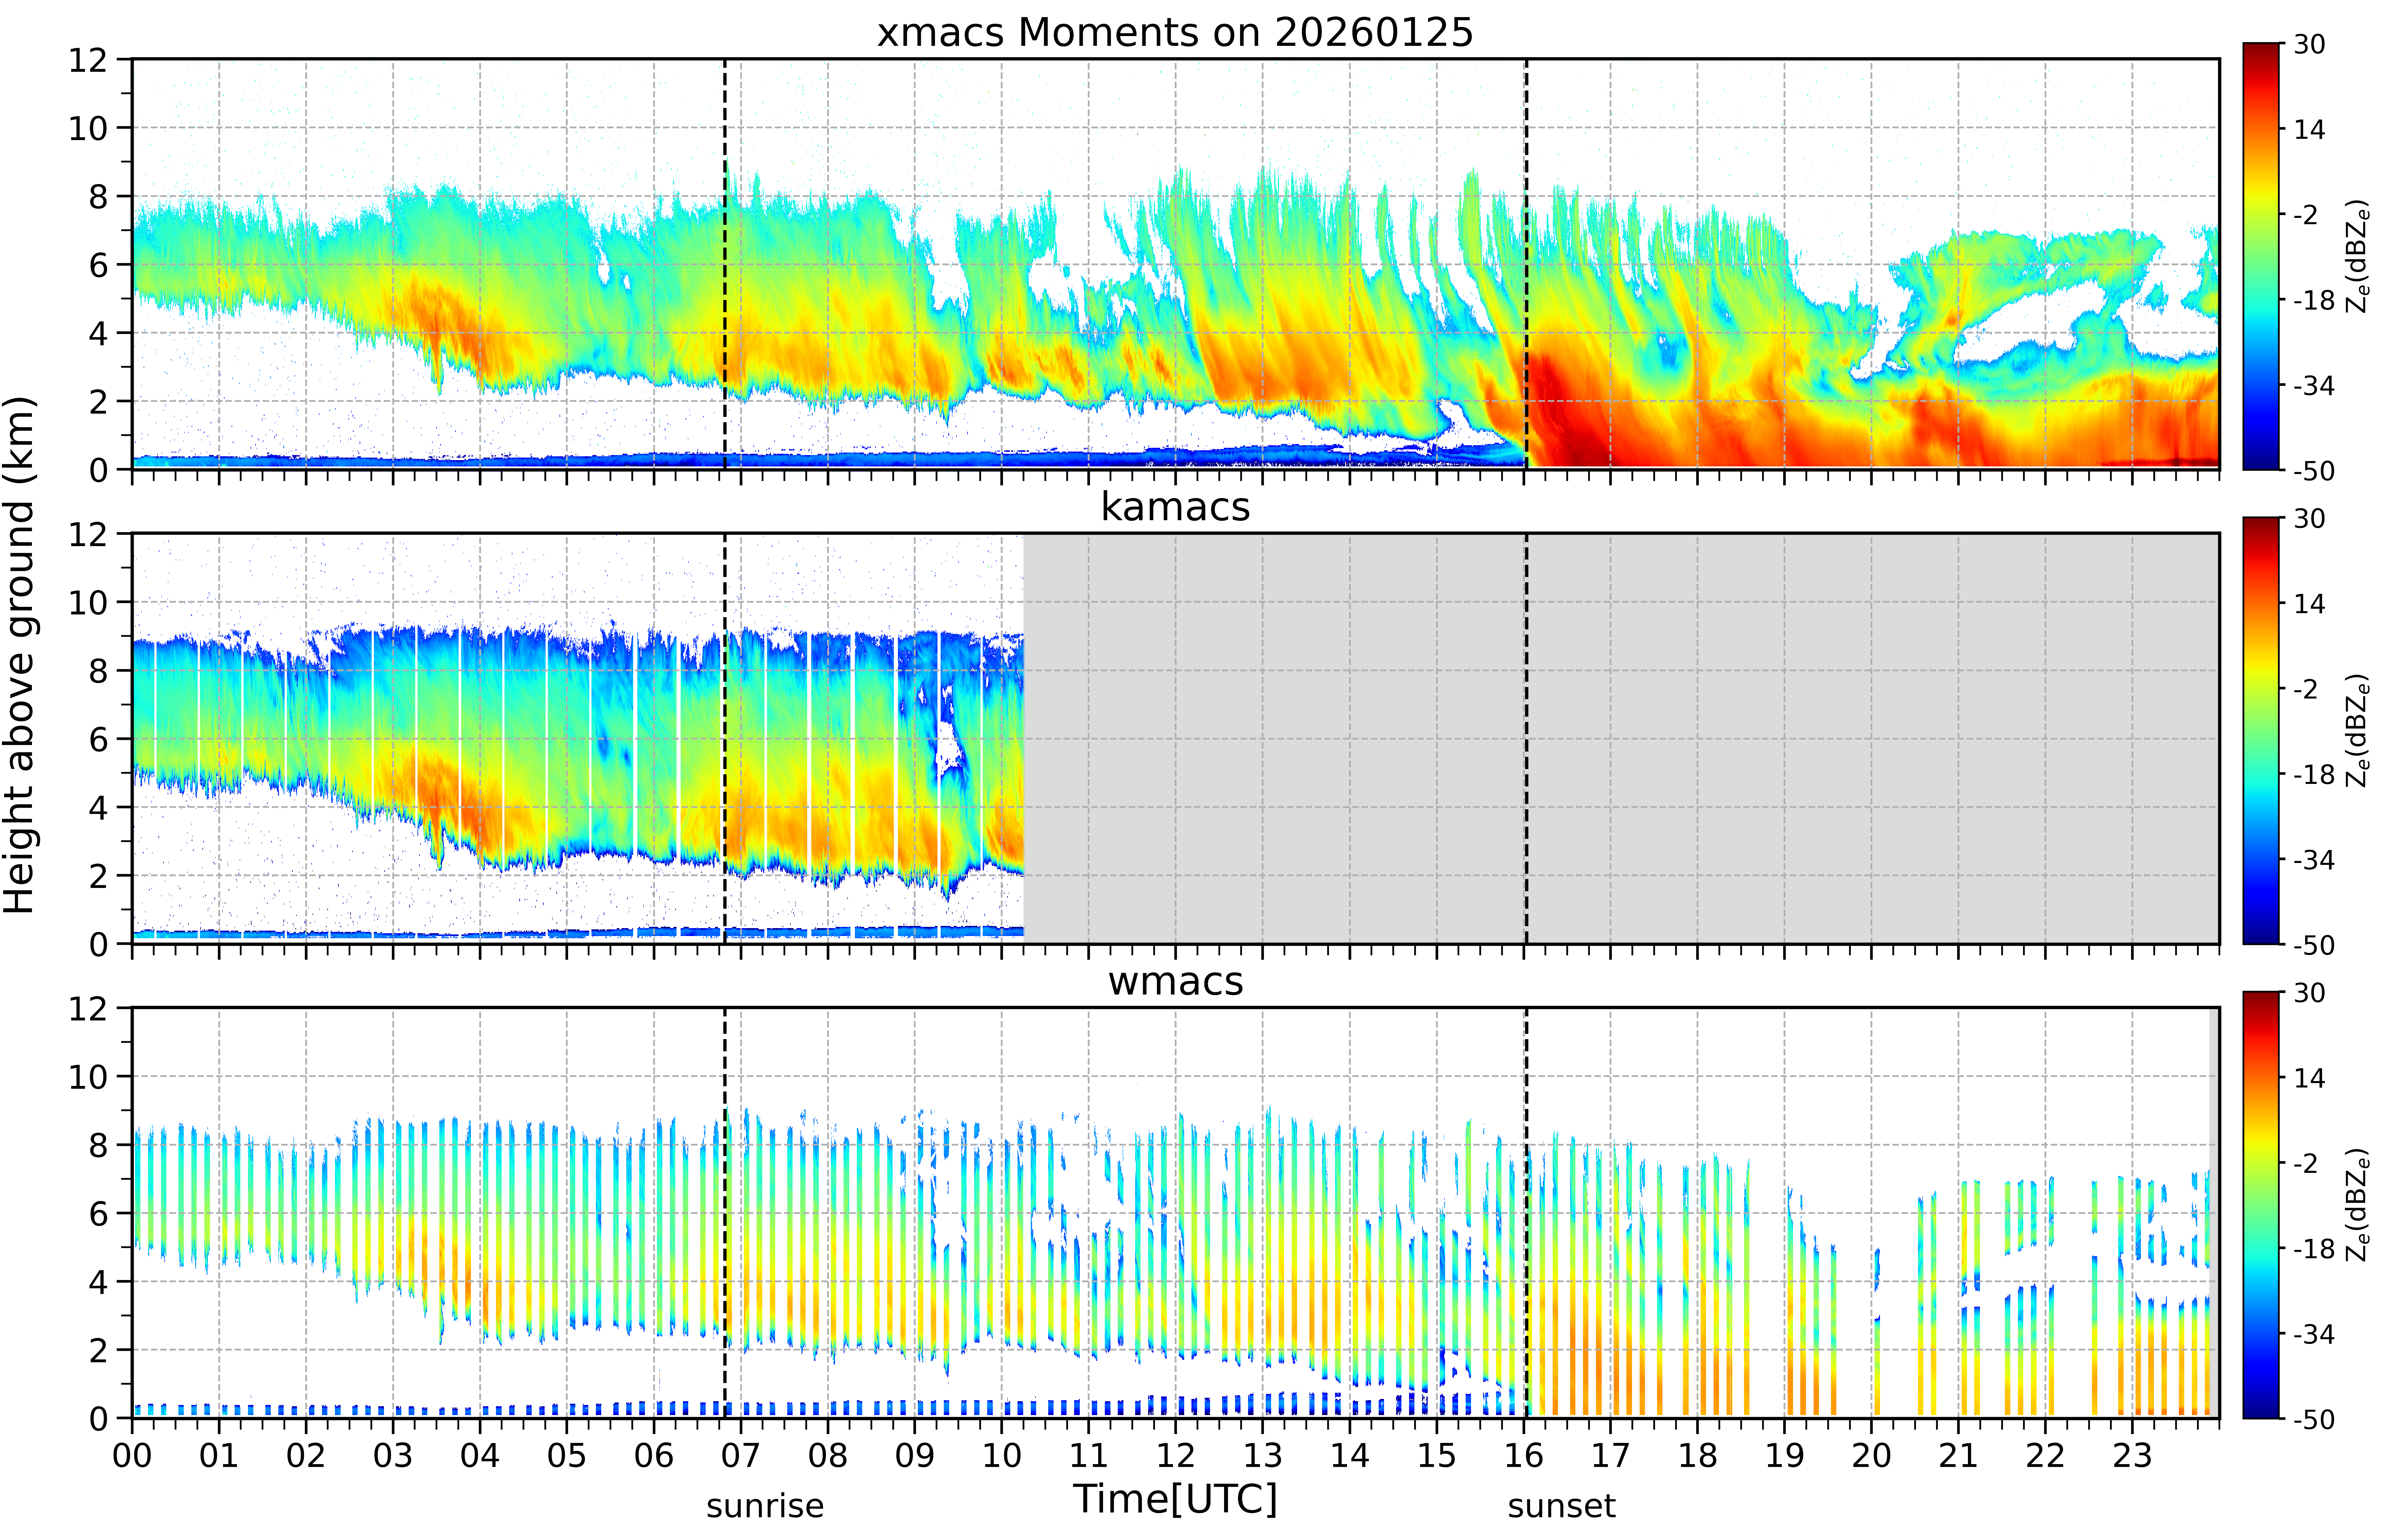
Task: Click the "4" height tick of the kamacs panel
Action: (98, 807)
